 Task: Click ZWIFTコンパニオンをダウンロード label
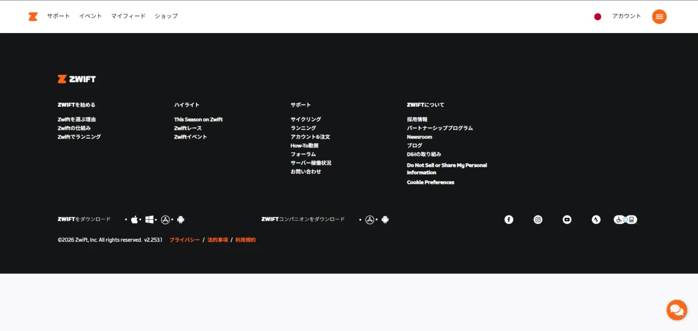click(x=303, y=220)
